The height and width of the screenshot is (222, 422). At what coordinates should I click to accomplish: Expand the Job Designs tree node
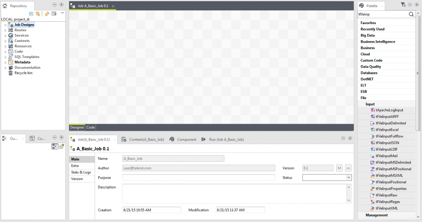pyautogui.click(x=6, y=25)
